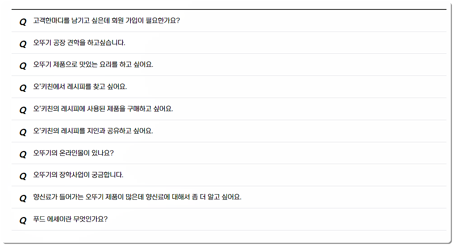
Task: Click the Q icon for the 맛있는 요리 question
Action: (23, 65)
